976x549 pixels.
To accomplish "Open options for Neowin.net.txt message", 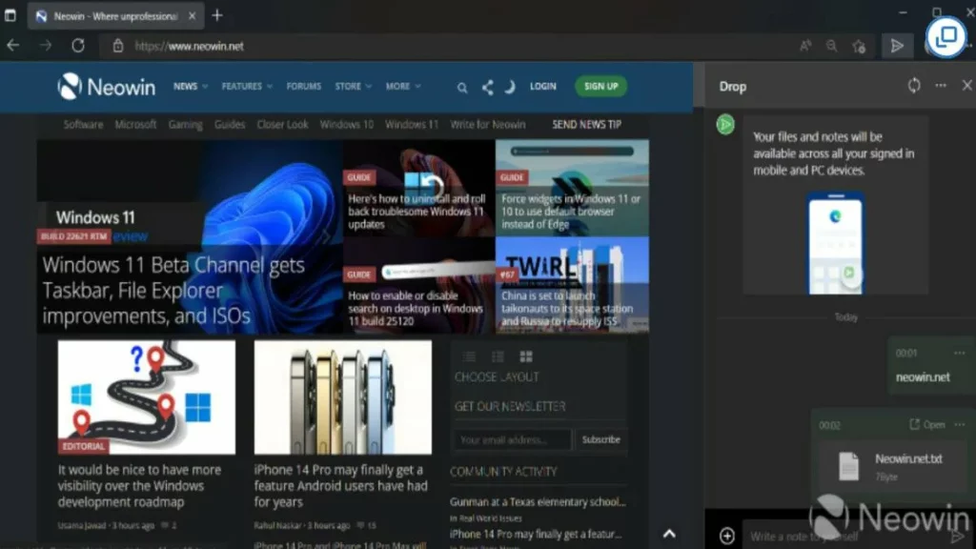I will click(x=959, y=424).
